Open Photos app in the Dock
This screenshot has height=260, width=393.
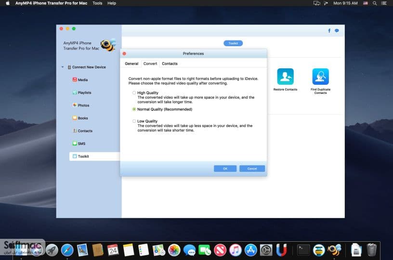coord(174,250)
